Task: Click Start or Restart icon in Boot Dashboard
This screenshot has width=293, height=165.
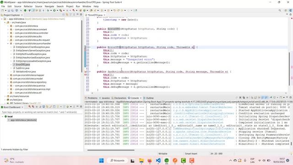Action: (x=29, y=107)
